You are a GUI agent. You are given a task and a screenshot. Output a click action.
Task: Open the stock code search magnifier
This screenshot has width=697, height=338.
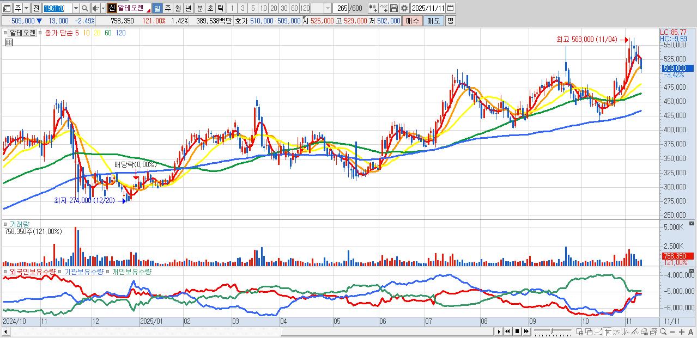click(x=85, y=8)
